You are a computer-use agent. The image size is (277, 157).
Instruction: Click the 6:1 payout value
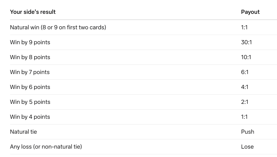click(245, 72)
